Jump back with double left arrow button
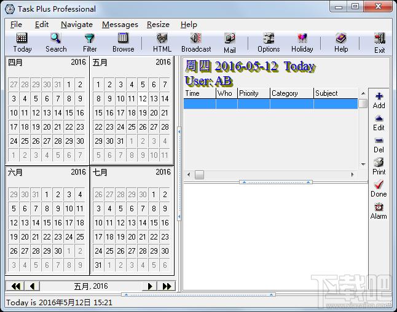The width and height of the screenshot is (397, 312). 15,286
